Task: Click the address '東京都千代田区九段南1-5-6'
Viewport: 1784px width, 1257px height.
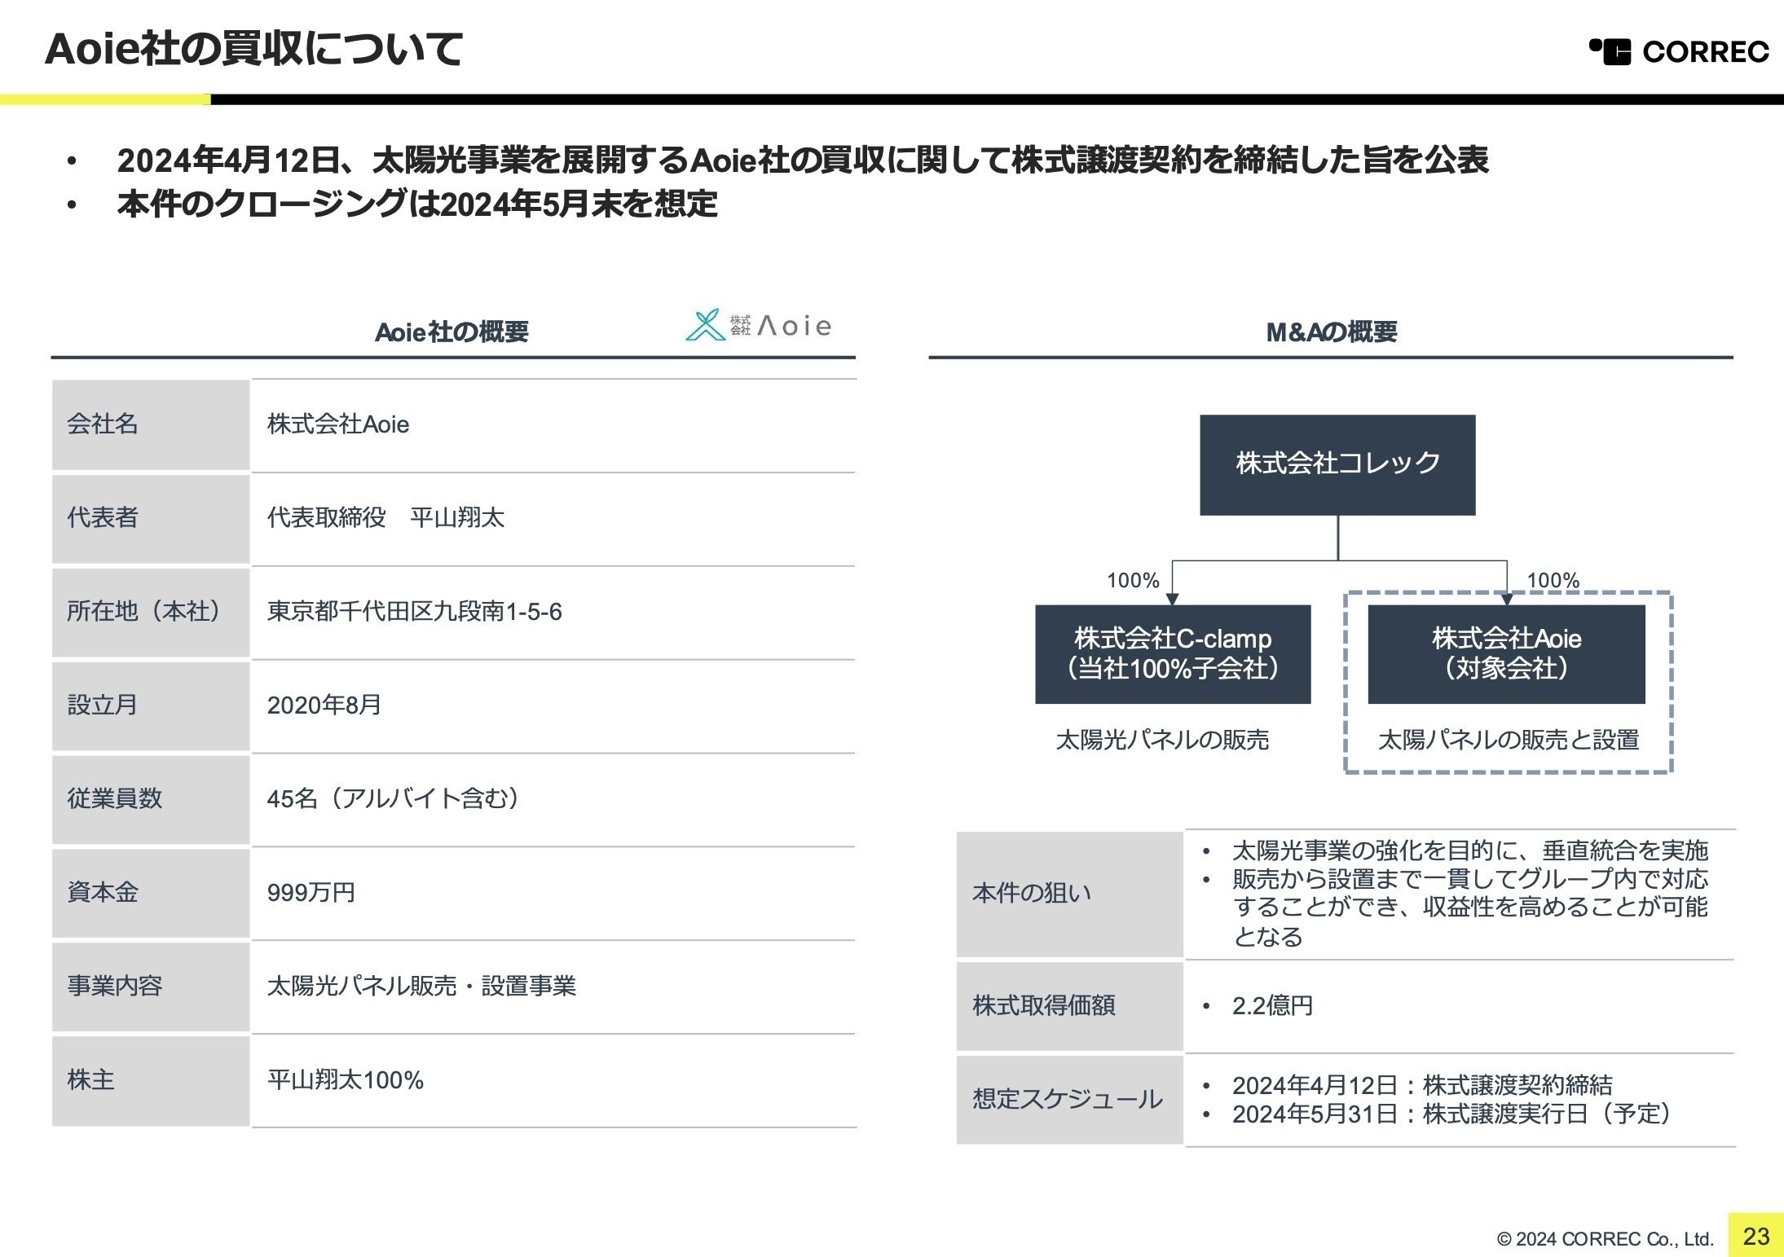Action: click(415, 612)
